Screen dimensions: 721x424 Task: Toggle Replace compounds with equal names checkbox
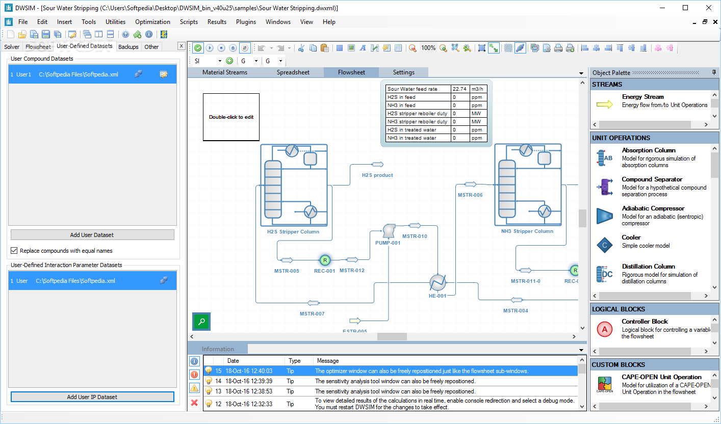[14, 251]
